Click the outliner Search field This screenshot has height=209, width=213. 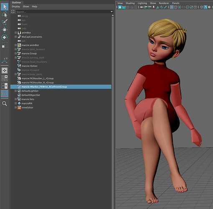pos(63,12)
